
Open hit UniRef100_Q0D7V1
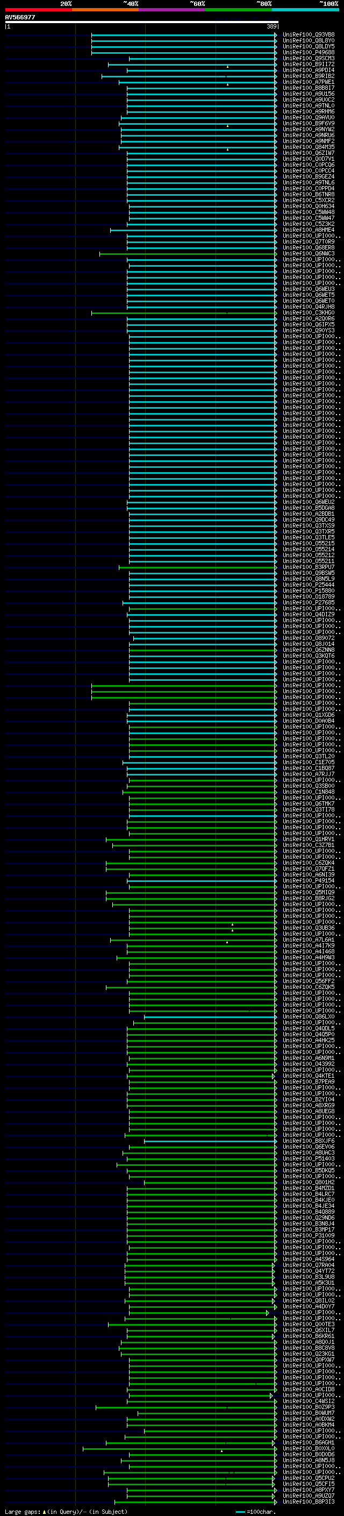pos(308,159)
